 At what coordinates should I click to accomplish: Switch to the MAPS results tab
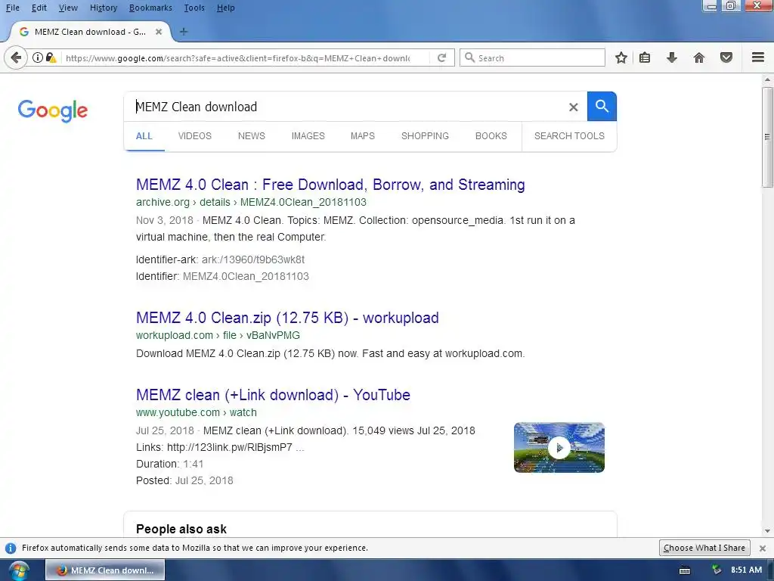[362, 136]
